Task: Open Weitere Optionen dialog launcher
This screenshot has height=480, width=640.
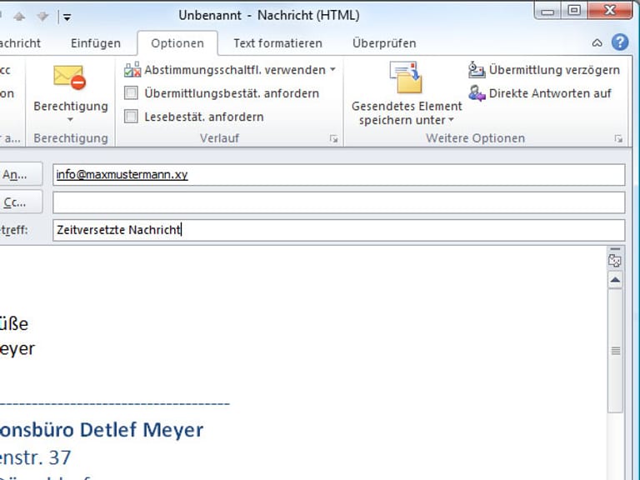Action: point(618,139)
